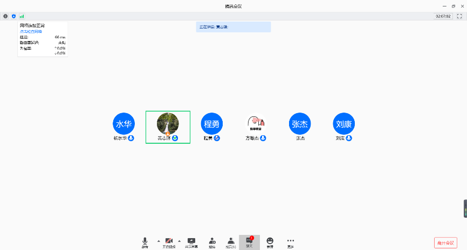Click the meeting info icon at top left
467x250 pixels.
pyautogui.click(x=6, y=16)
